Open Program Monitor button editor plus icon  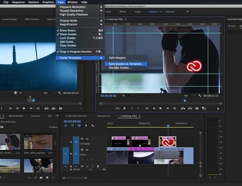tap(218, 109)
